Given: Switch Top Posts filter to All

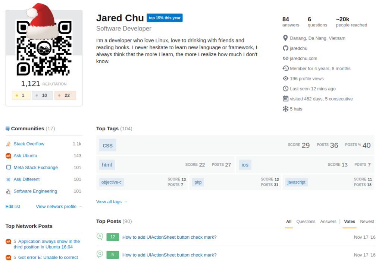Looking at the screenshot, I should coord(289,222).
